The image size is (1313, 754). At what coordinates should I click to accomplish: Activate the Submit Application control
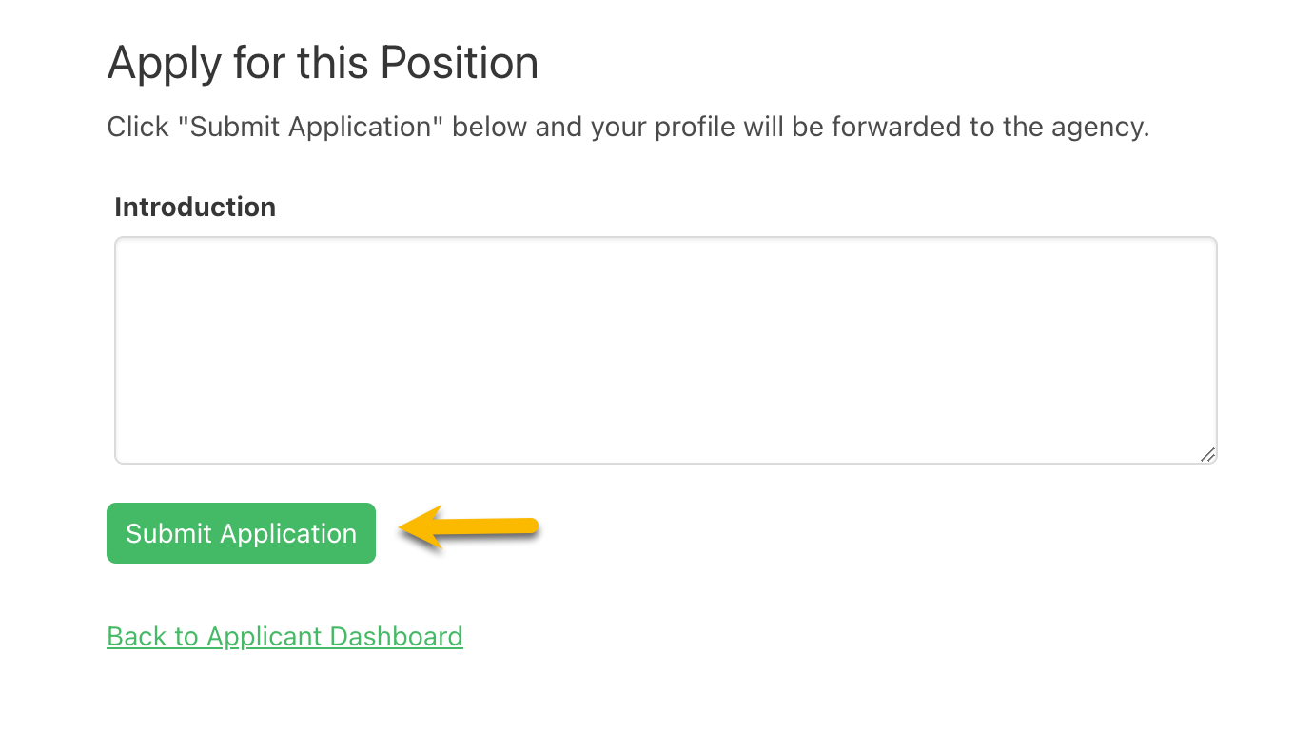tap(241, 533)
